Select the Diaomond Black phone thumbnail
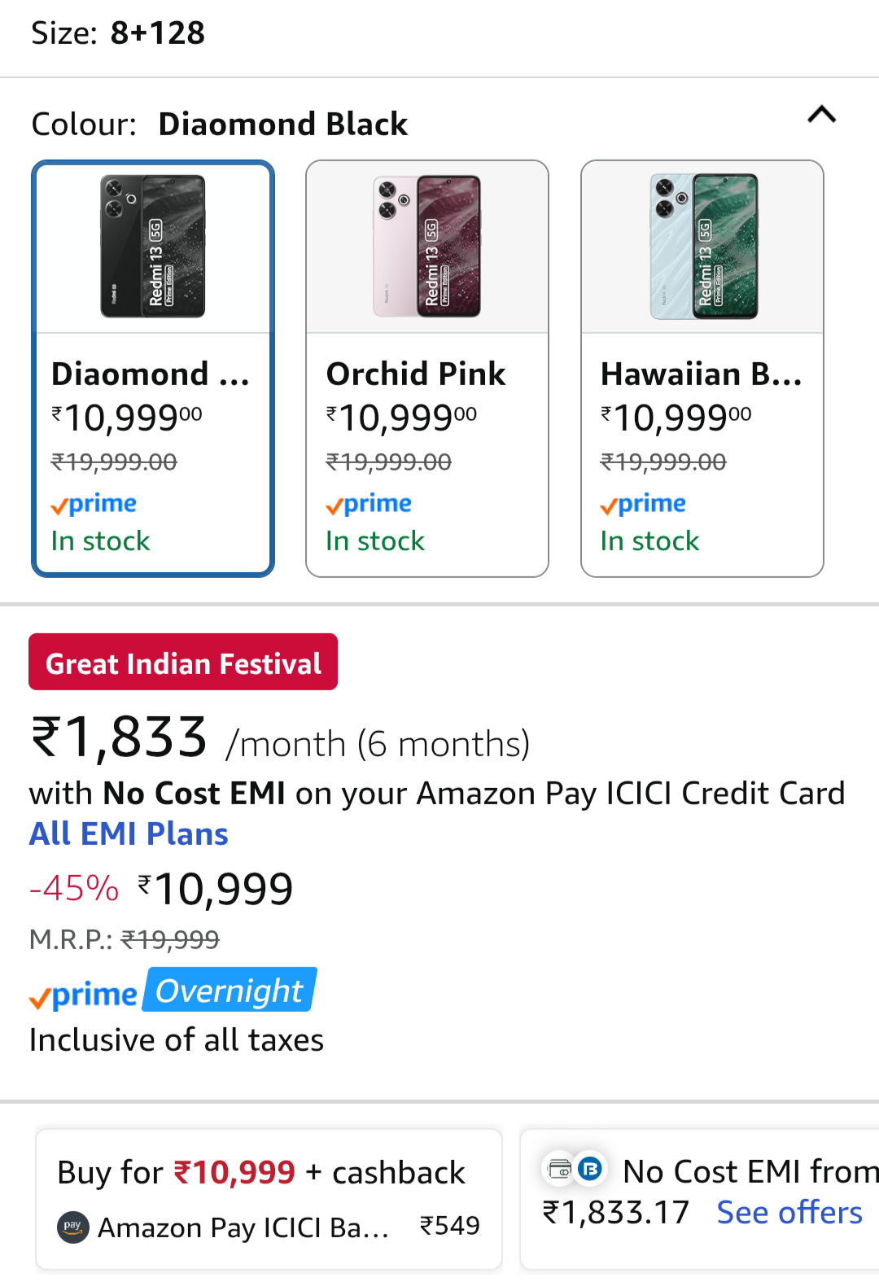 pyautogui.click(x=153, y=247)
